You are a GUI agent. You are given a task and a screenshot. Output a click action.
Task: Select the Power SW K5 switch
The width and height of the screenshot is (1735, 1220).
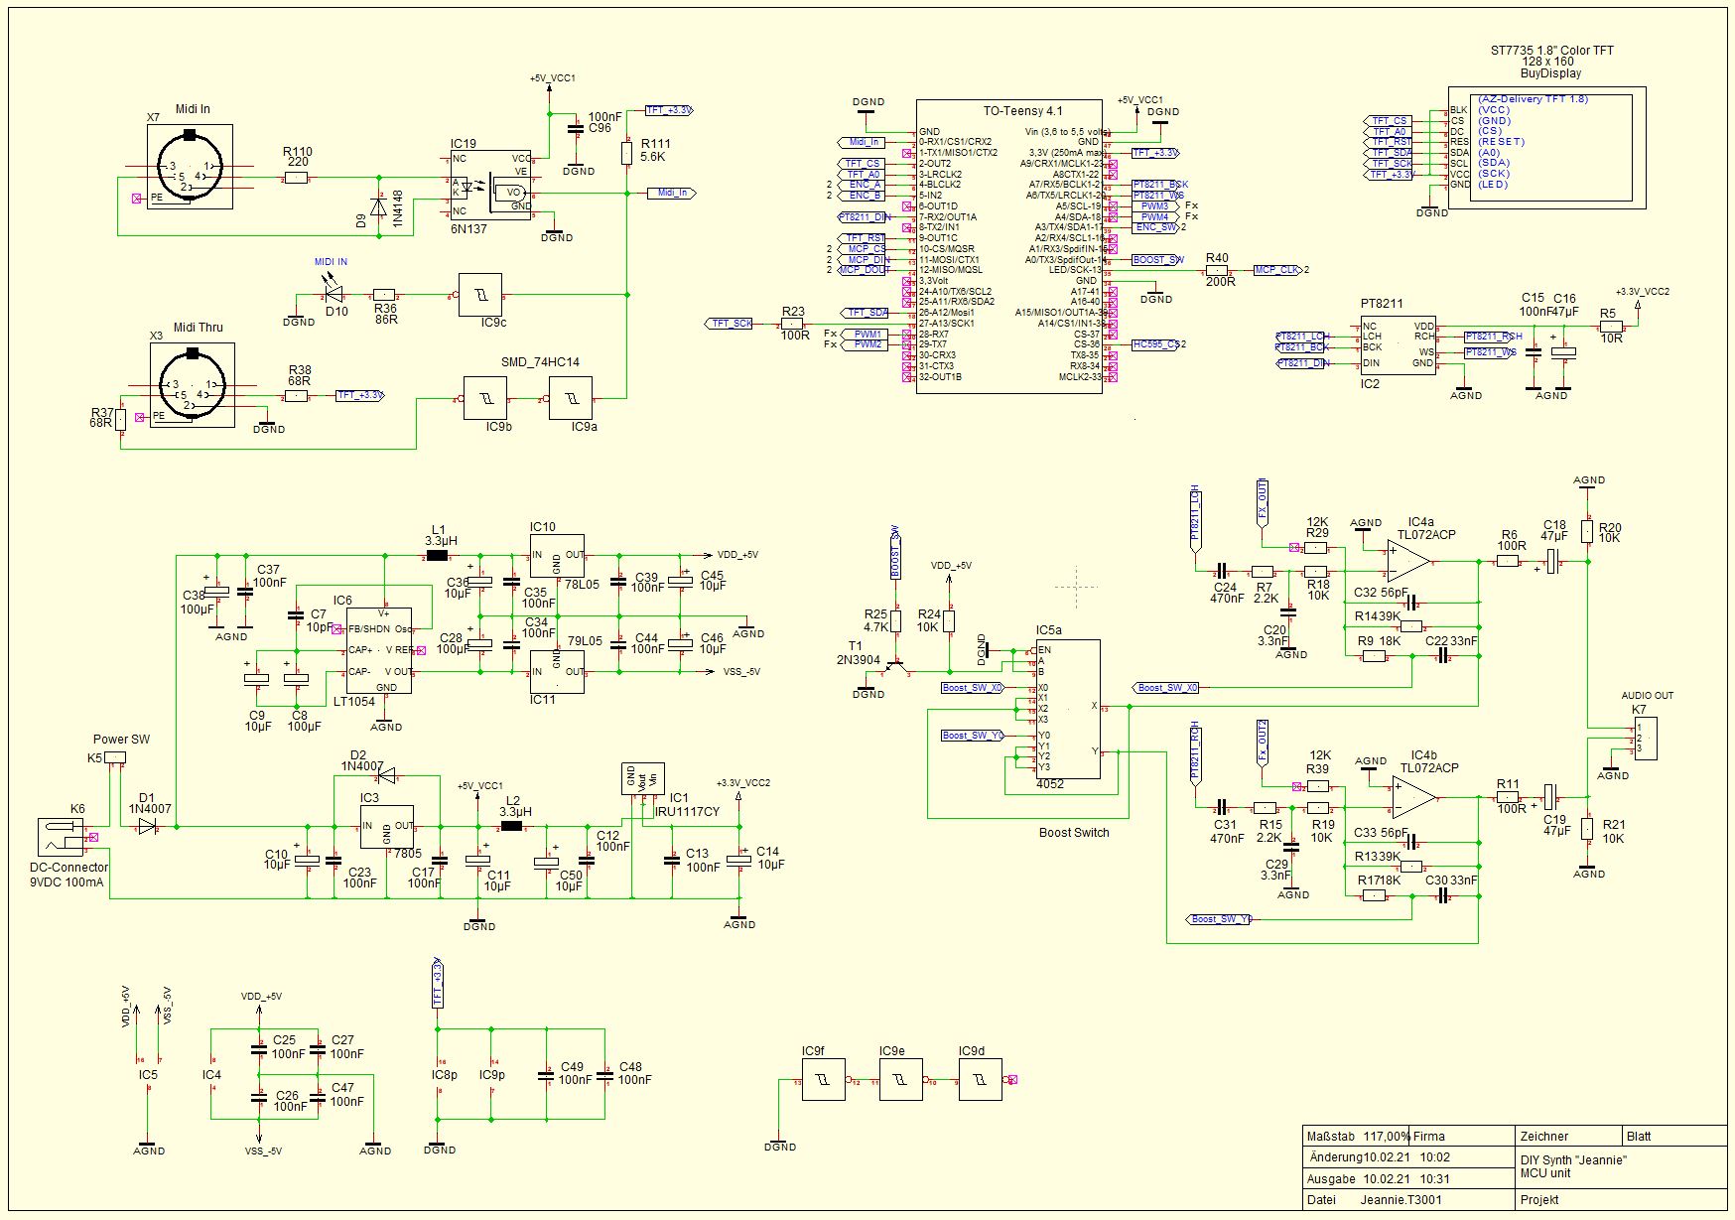point(115,757)
